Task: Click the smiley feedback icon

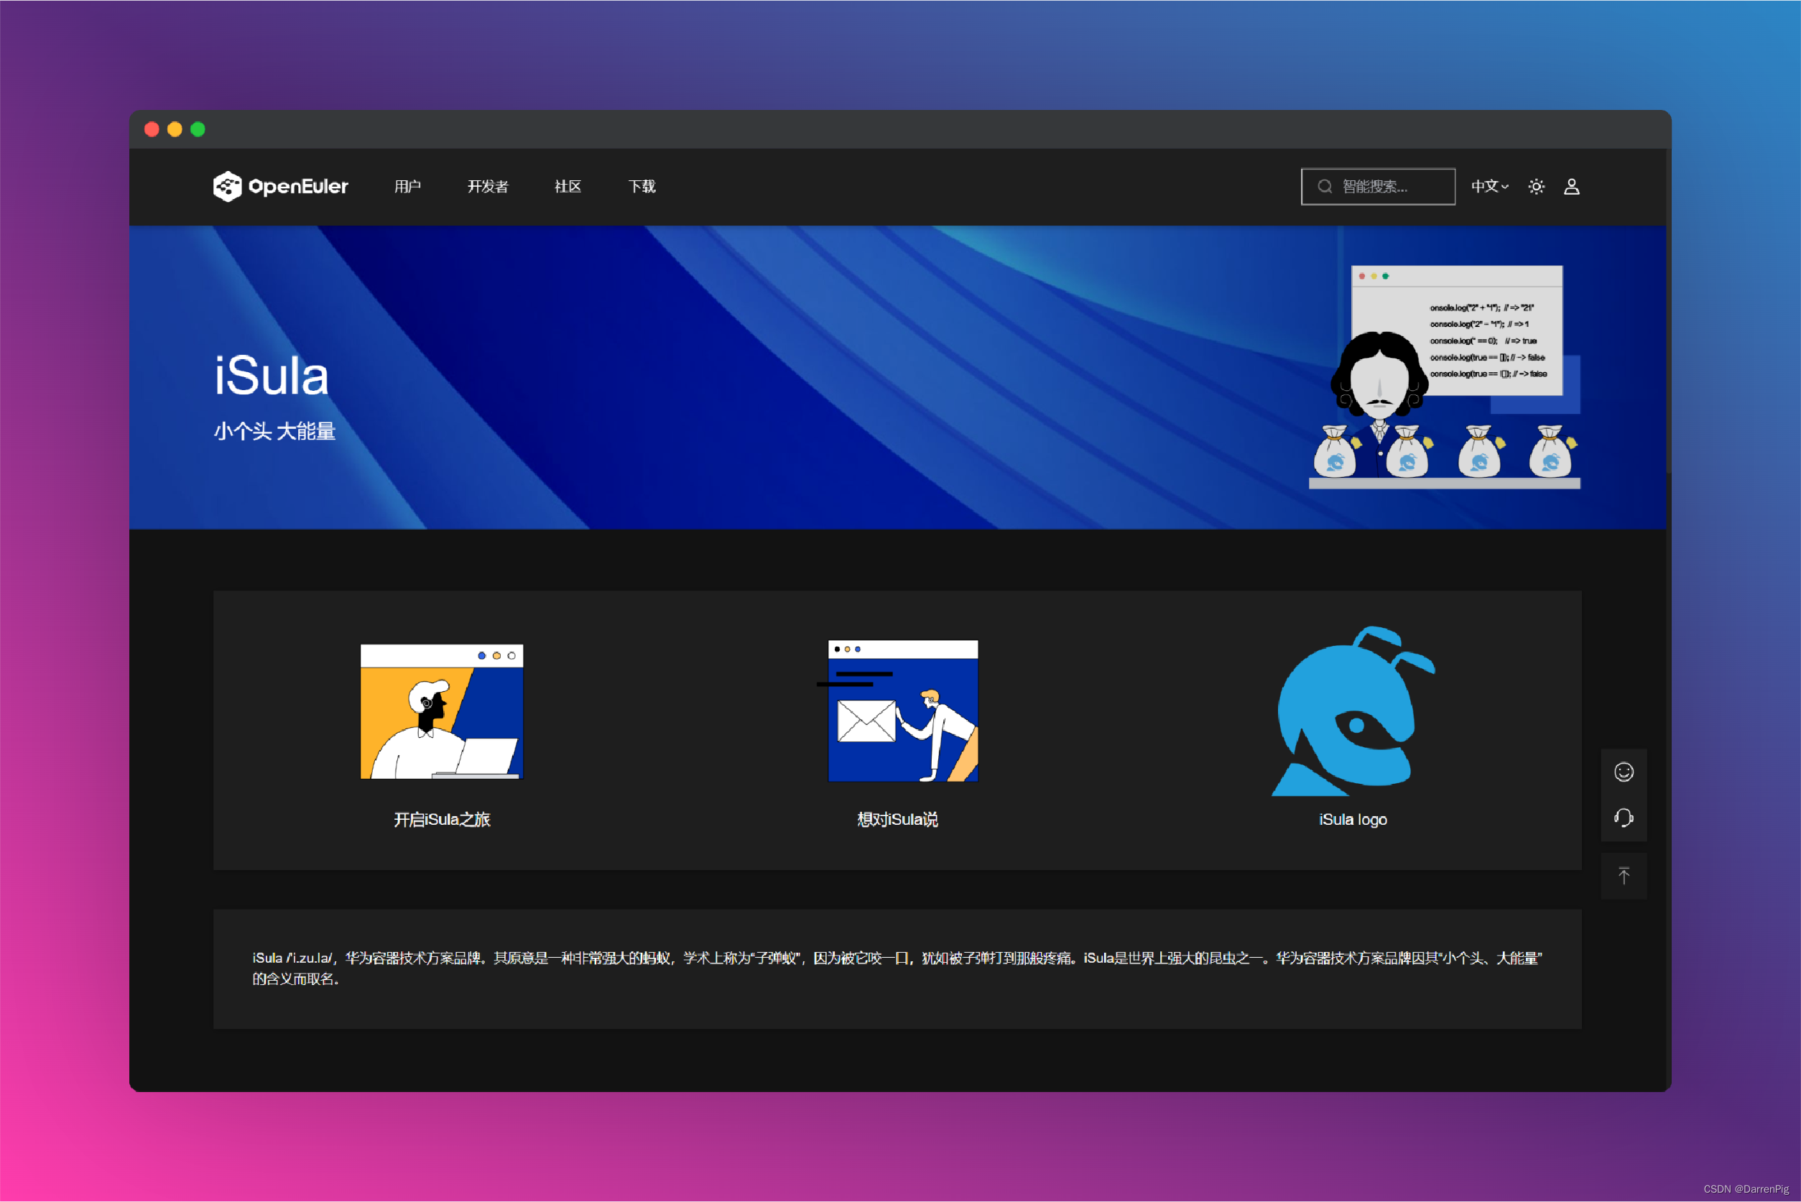Action: [x=1624, y=772]
